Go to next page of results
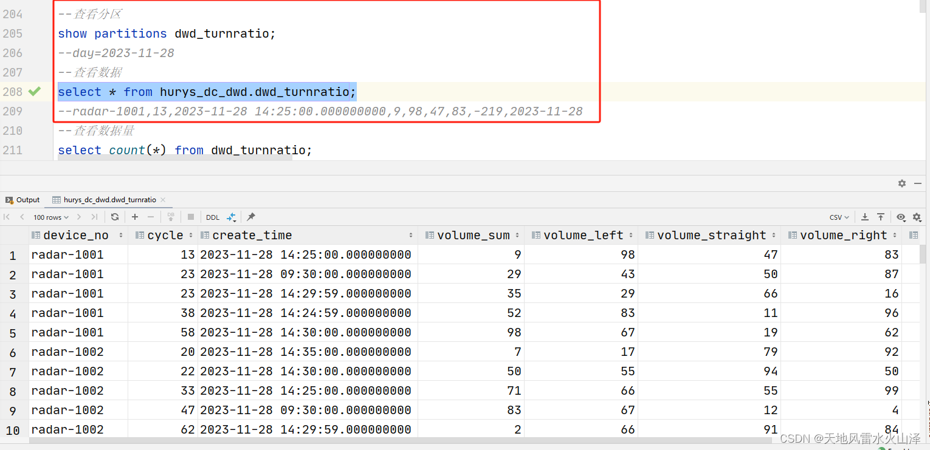Image resolution: width=930 pixels, height=450 pixels. point(80,217)
